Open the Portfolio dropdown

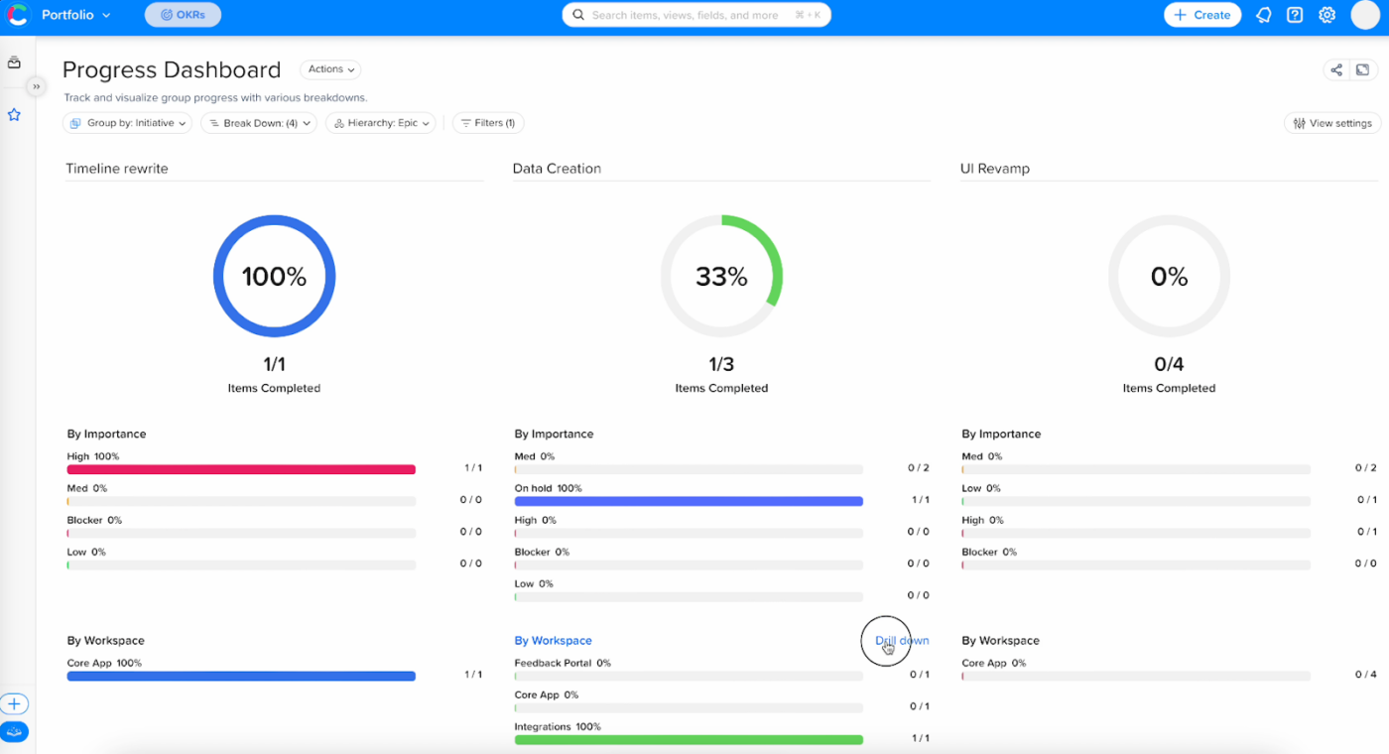click(75, 15)
